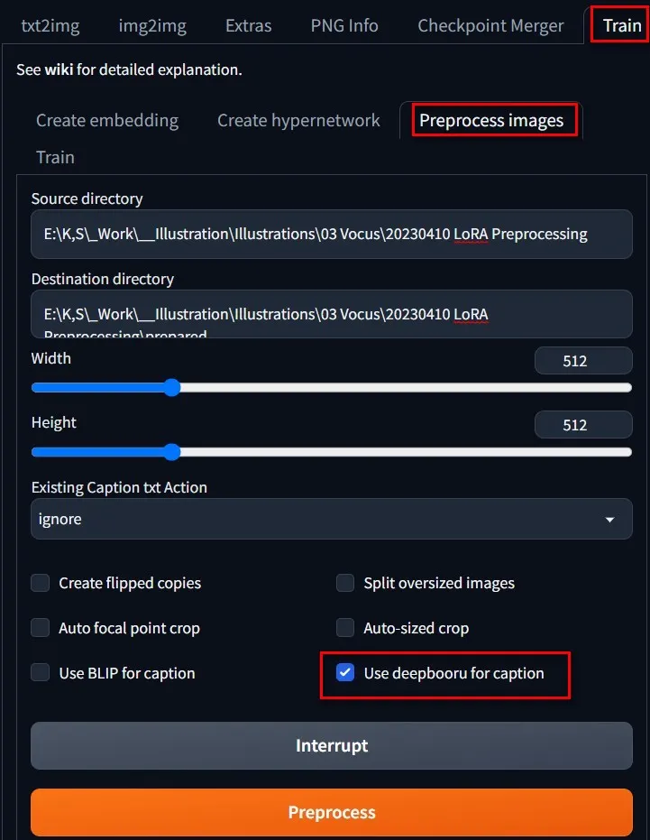Check Split oversized images option
Viewport: 650px width, 840px height.
pyautogui.click(x=345, y=583)
